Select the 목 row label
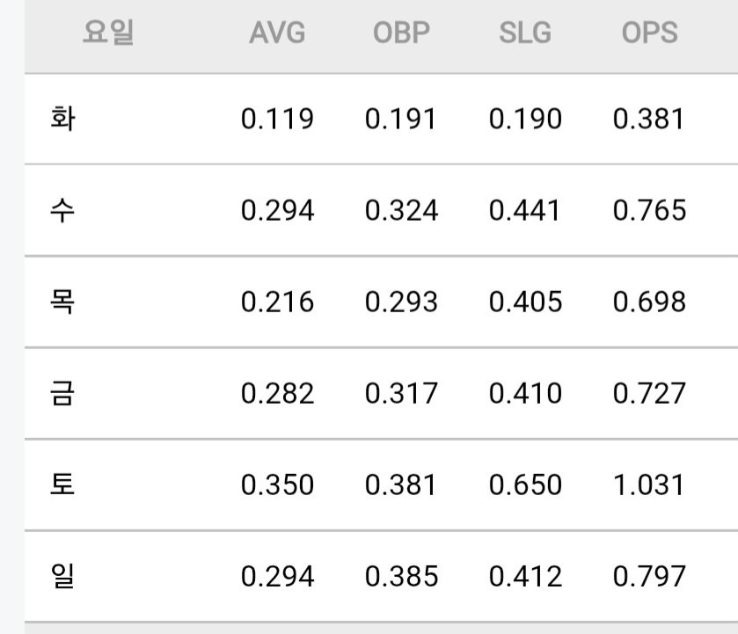The image size is (738, 634). click(62, 302)
